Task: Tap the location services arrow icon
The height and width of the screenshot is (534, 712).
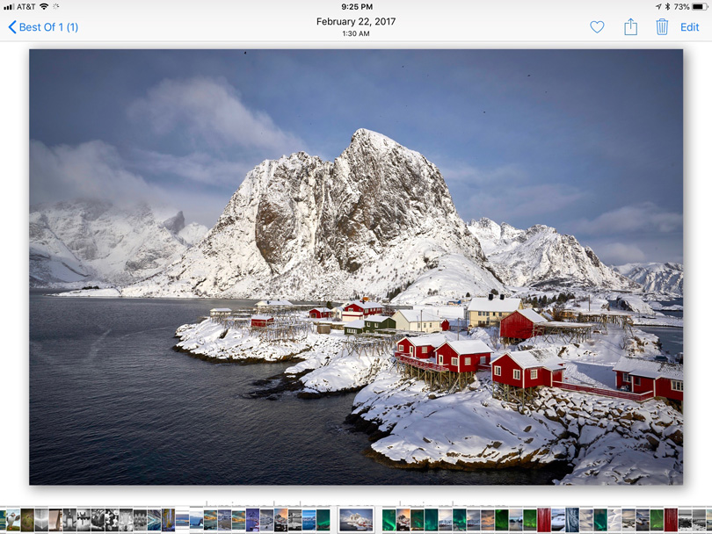Action: [x=658, y=7]
